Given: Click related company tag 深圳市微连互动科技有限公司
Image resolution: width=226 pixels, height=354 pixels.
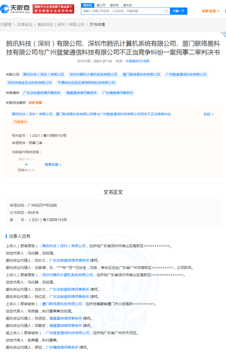Looking at the screenshot, I should coord(30,83).
